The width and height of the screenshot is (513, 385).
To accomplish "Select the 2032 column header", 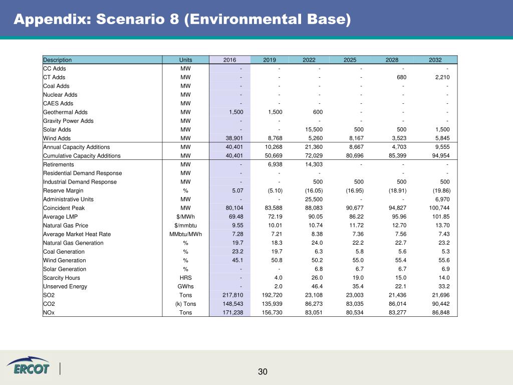I will coord(435,60).
